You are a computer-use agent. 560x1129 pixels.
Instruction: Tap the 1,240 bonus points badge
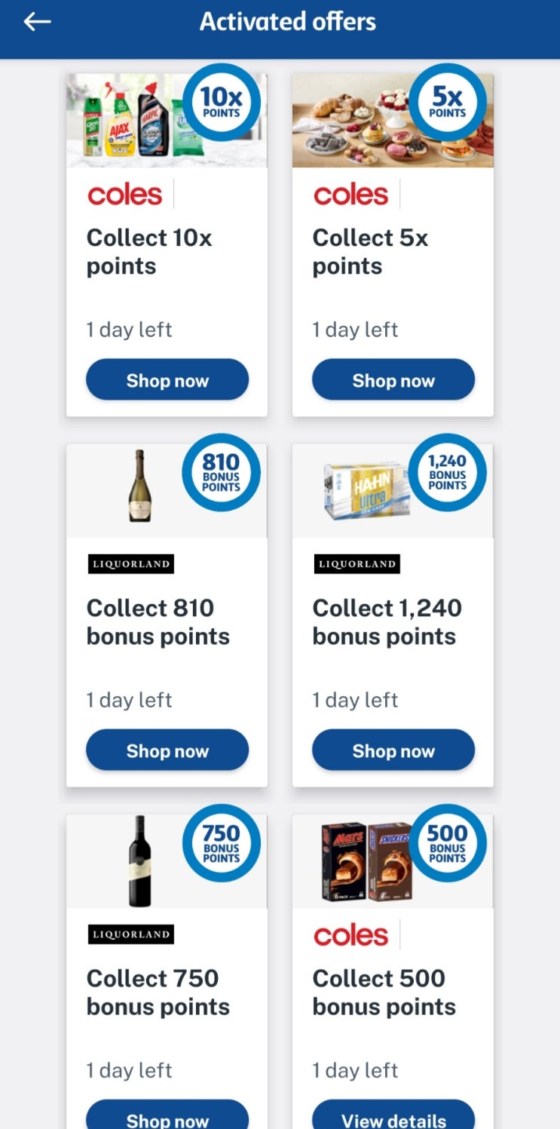447,473
